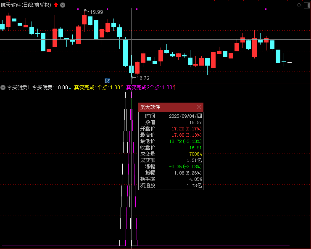This screenshot has width=311, height=249.
Task: Expand the indicator menu beside 今买明卖1
Action: click(x=3, y=87)
